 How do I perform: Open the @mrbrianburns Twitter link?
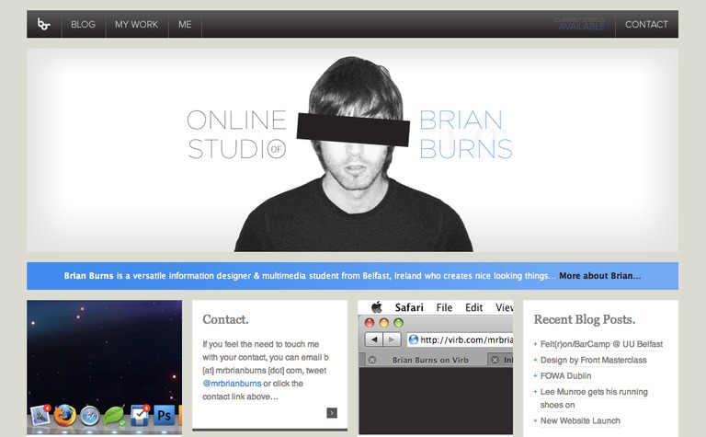232,384
